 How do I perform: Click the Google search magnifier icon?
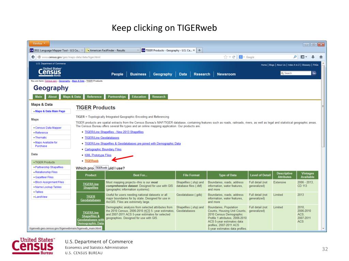(295, 57)
